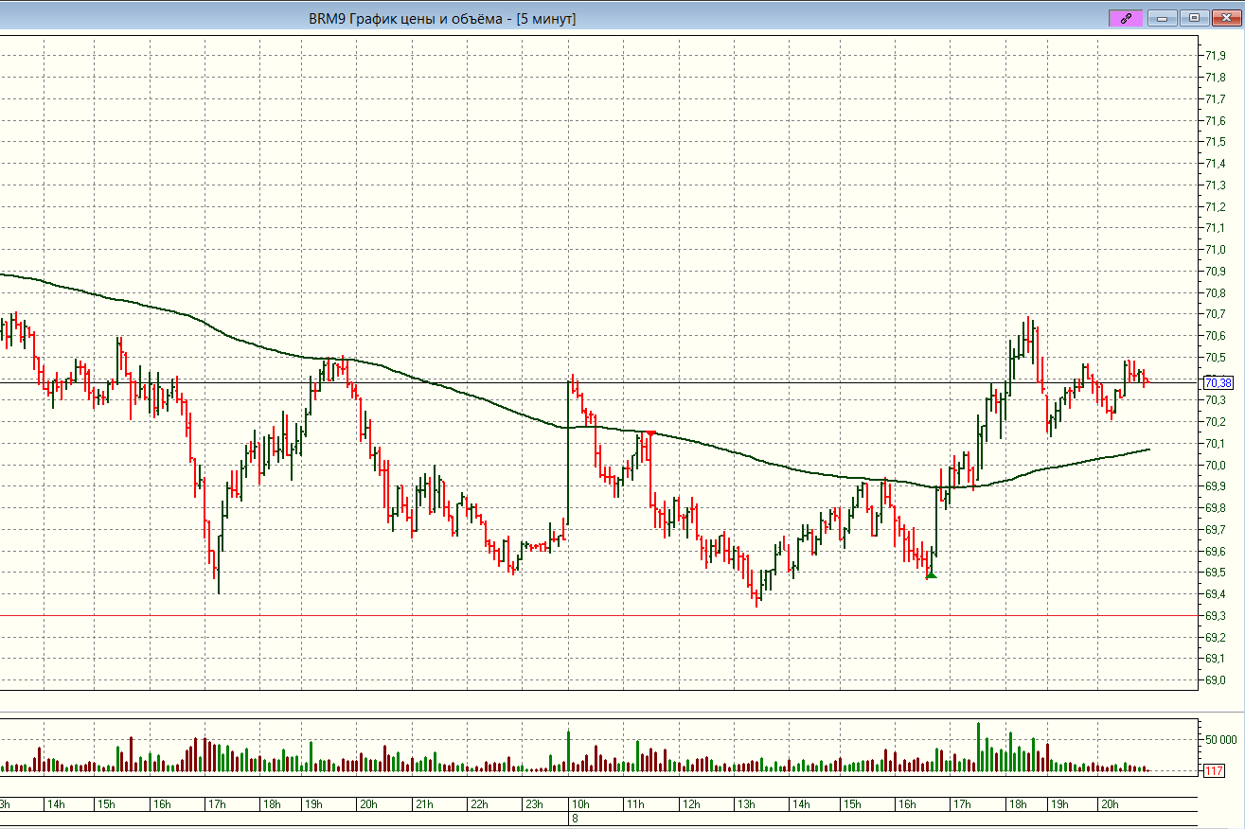Viewport: 1245px width, 829px height.
Task: Click the 71,9 price axis label
Action: point(1216,55)
